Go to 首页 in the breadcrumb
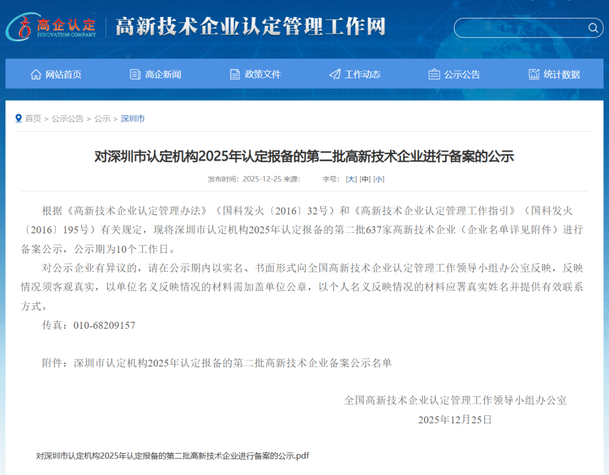This screenshot has width=609, height=475. (x=33, y=119)
